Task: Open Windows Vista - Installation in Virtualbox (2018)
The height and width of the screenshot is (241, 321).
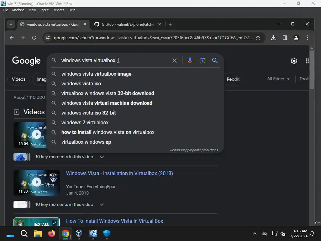Action: click(x=119, y=173)
